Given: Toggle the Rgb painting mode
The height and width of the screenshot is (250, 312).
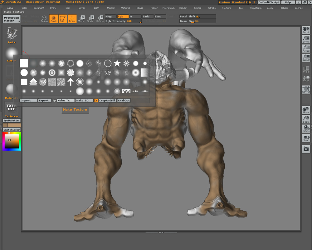Looking at the screenshot, I should pyautogui.click(x=123, y=17).
